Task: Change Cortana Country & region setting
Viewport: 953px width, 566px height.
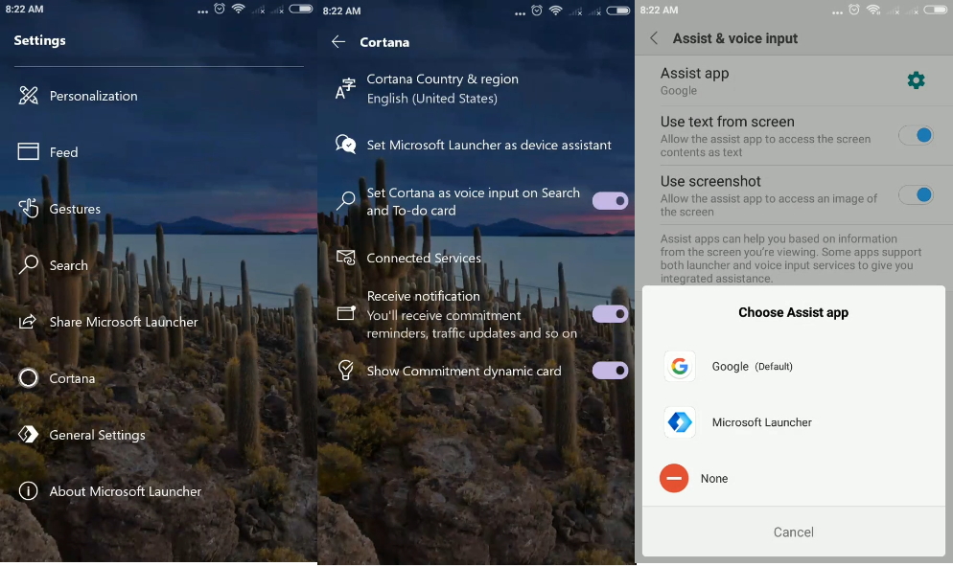Action: tap(476, 89)
